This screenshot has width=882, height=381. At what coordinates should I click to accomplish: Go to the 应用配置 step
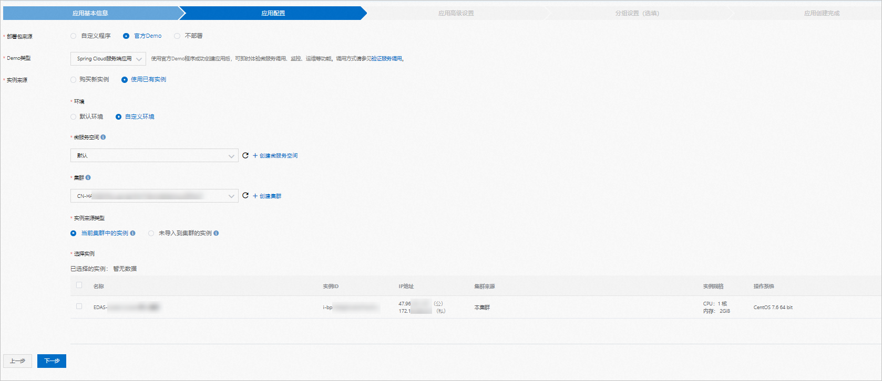pyautogui.click(x=273, y=13)
